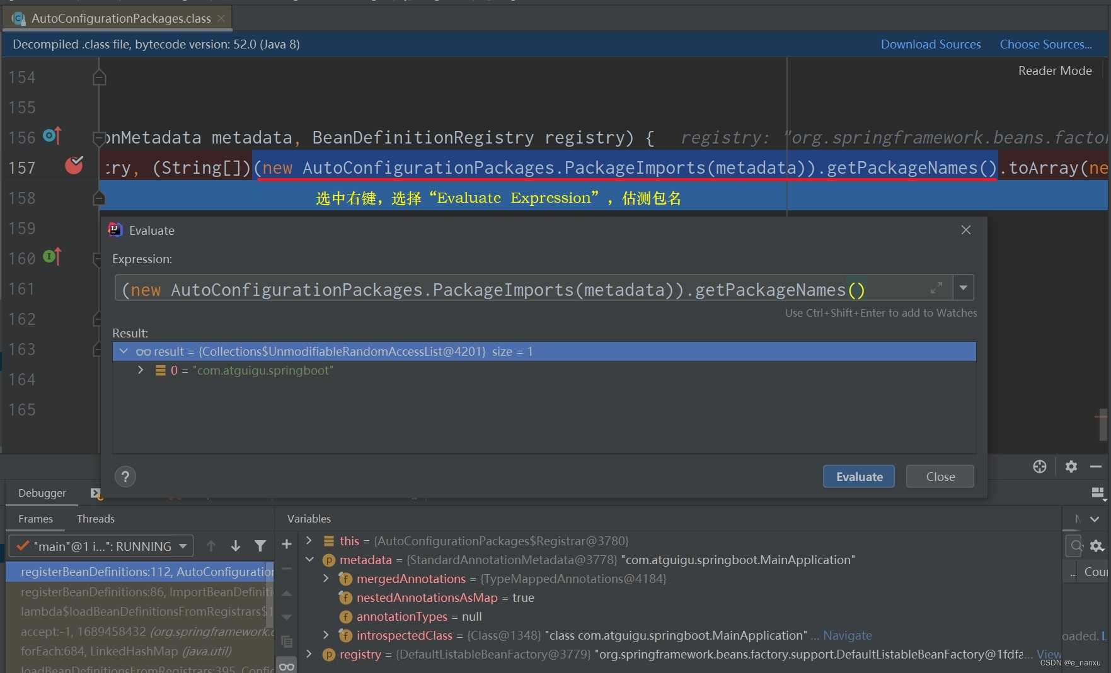Click the Close button in Evaluate dialog

[940, 477]
